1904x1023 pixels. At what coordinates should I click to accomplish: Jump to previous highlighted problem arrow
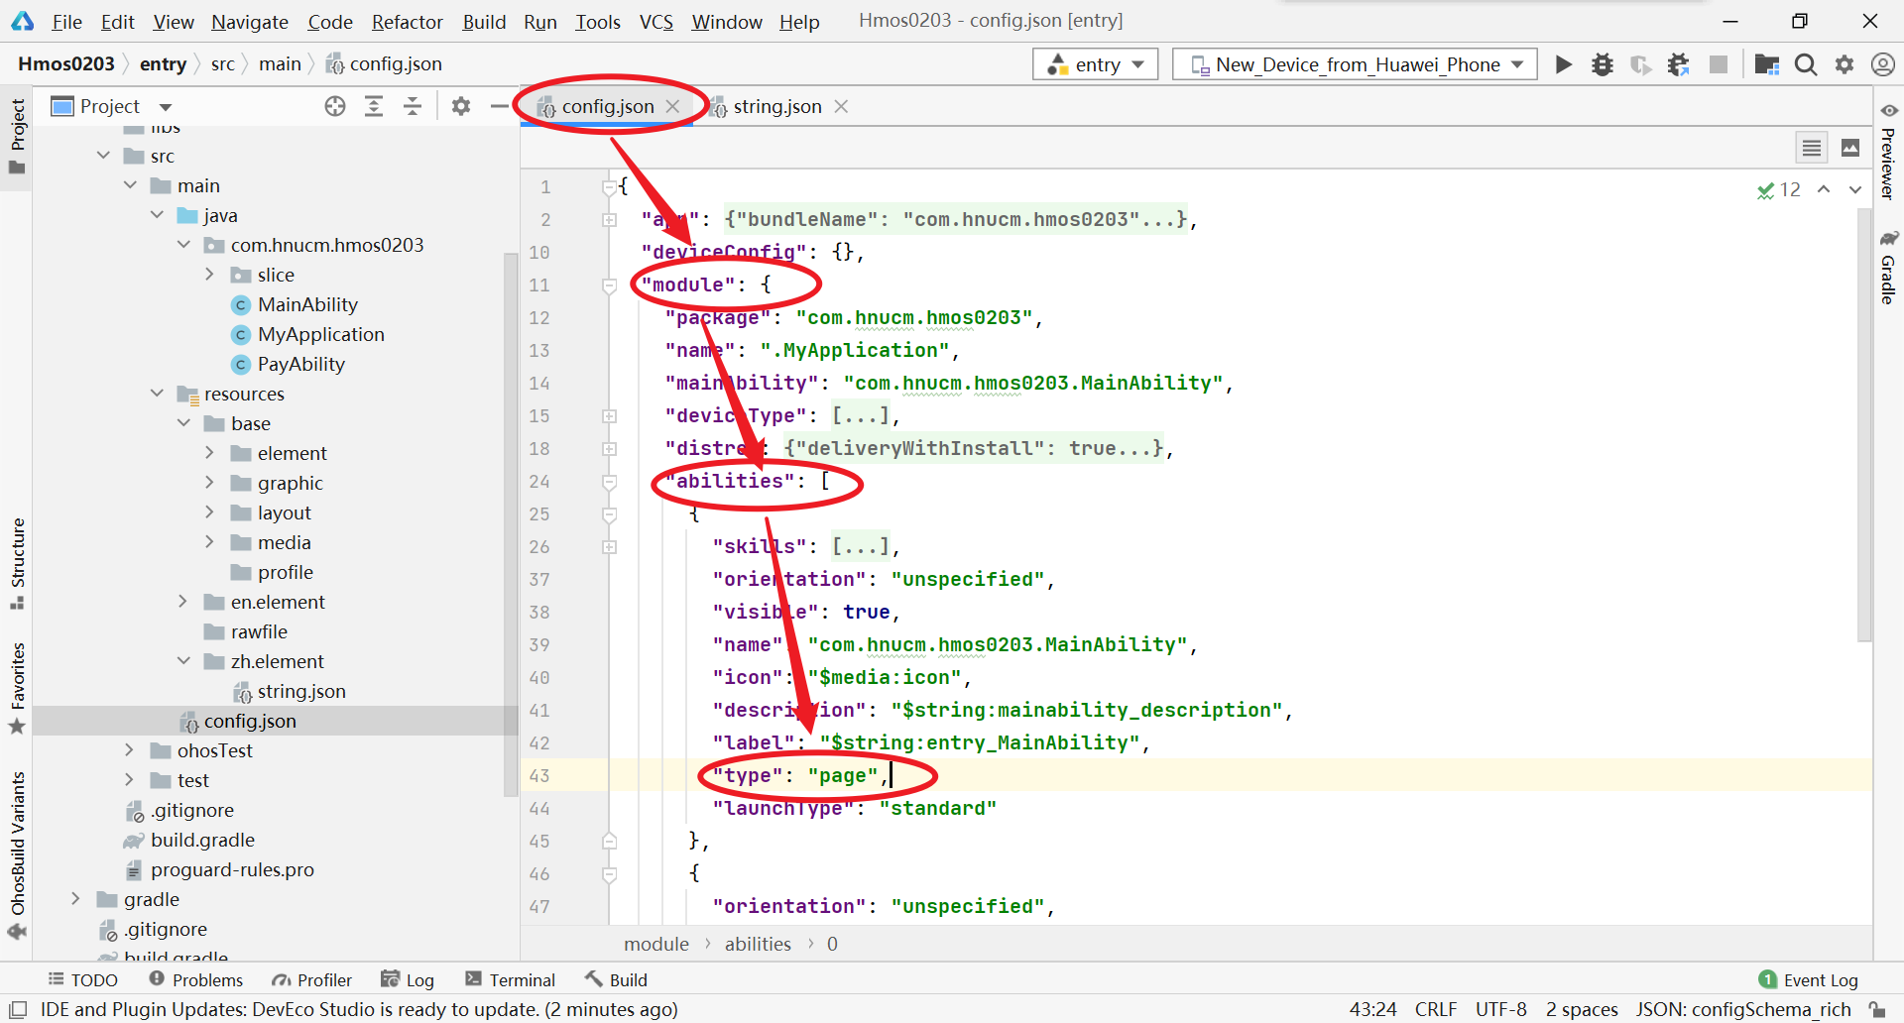[x=1824, y=189]
